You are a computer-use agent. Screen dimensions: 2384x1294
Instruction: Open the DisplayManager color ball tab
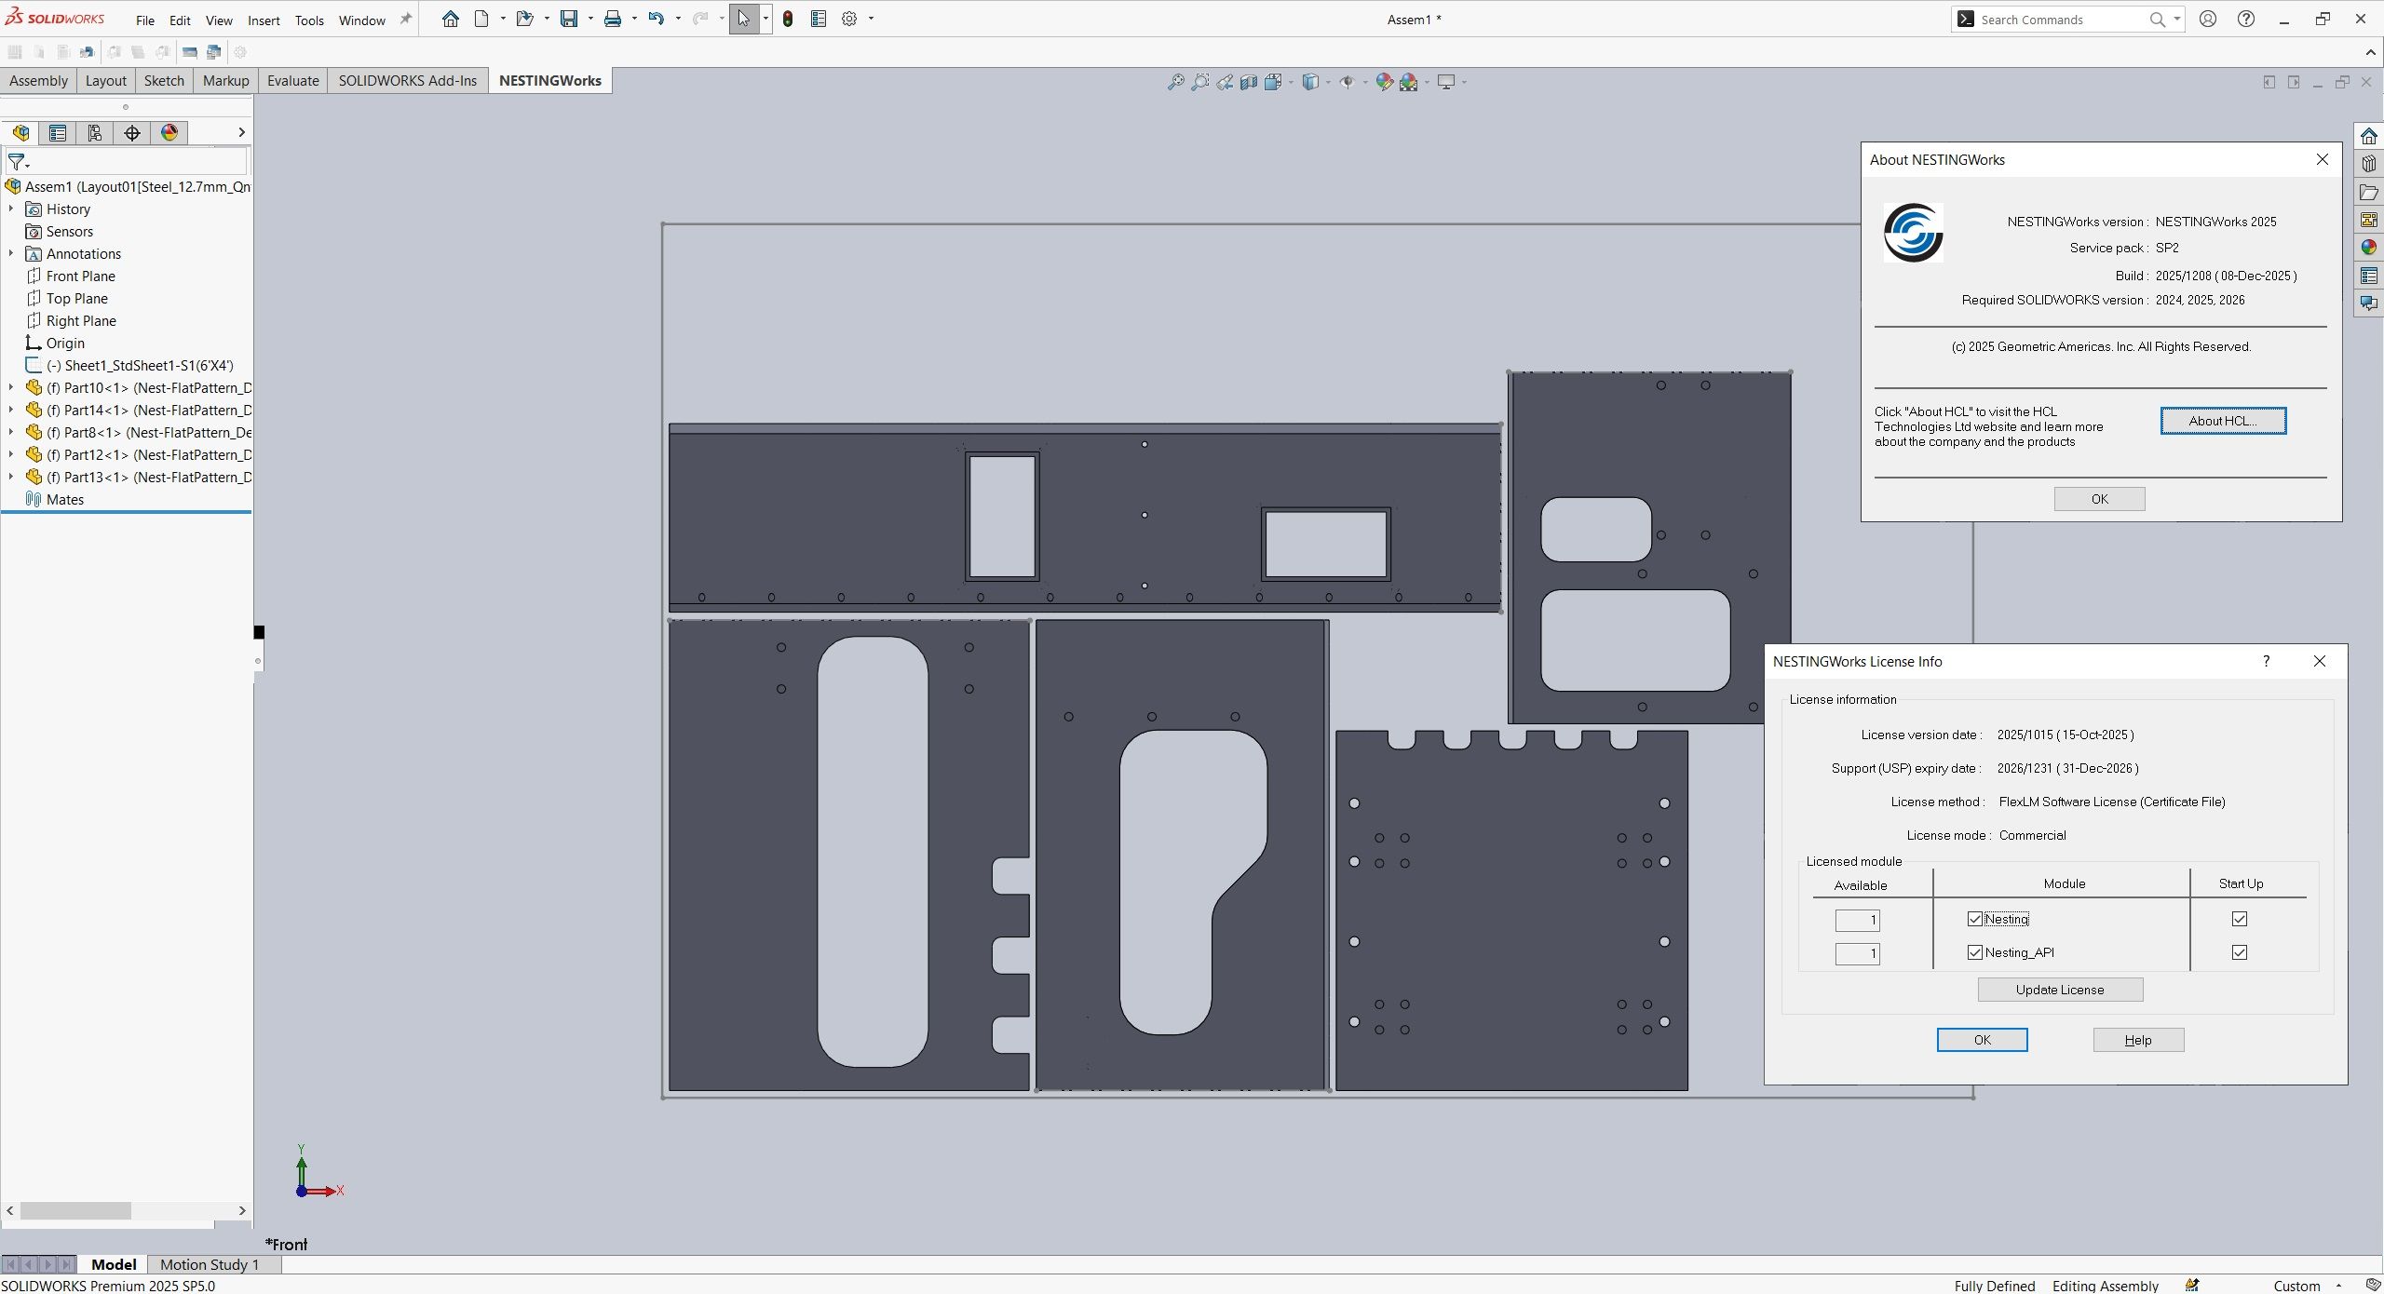pos(169,132)
